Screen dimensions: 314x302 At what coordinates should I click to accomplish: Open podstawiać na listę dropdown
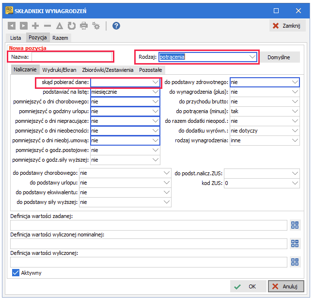tap(155, 92)
